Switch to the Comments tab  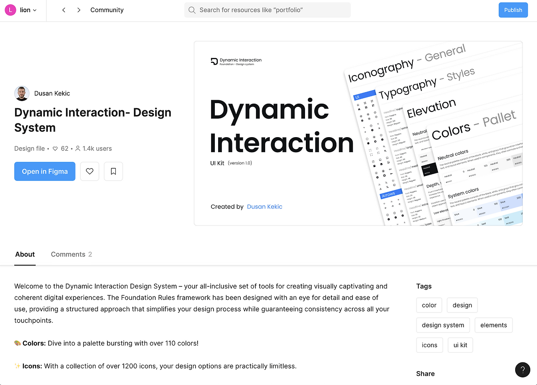(x=71, y=255)
